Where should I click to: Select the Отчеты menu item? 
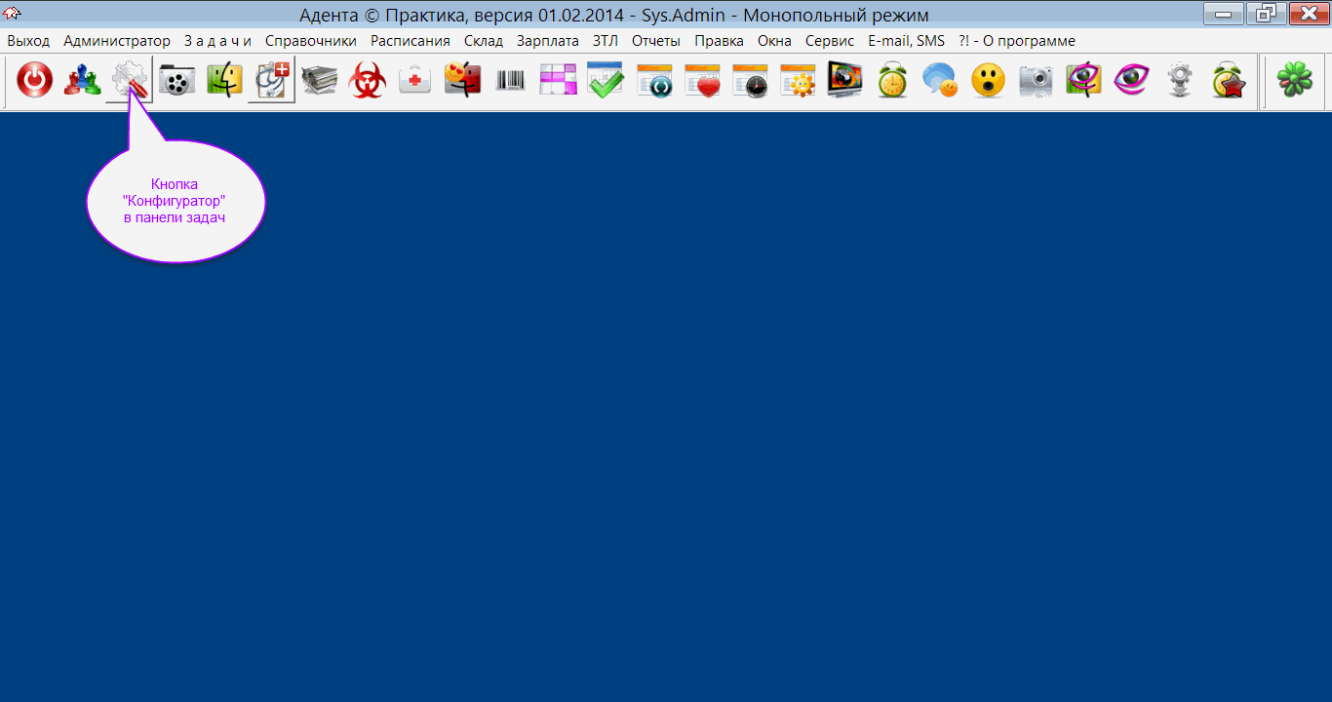click(655, 41)
